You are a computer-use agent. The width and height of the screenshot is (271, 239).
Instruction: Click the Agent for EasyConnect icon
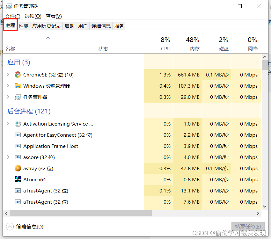pyautogui.click(x=18, y=135)
